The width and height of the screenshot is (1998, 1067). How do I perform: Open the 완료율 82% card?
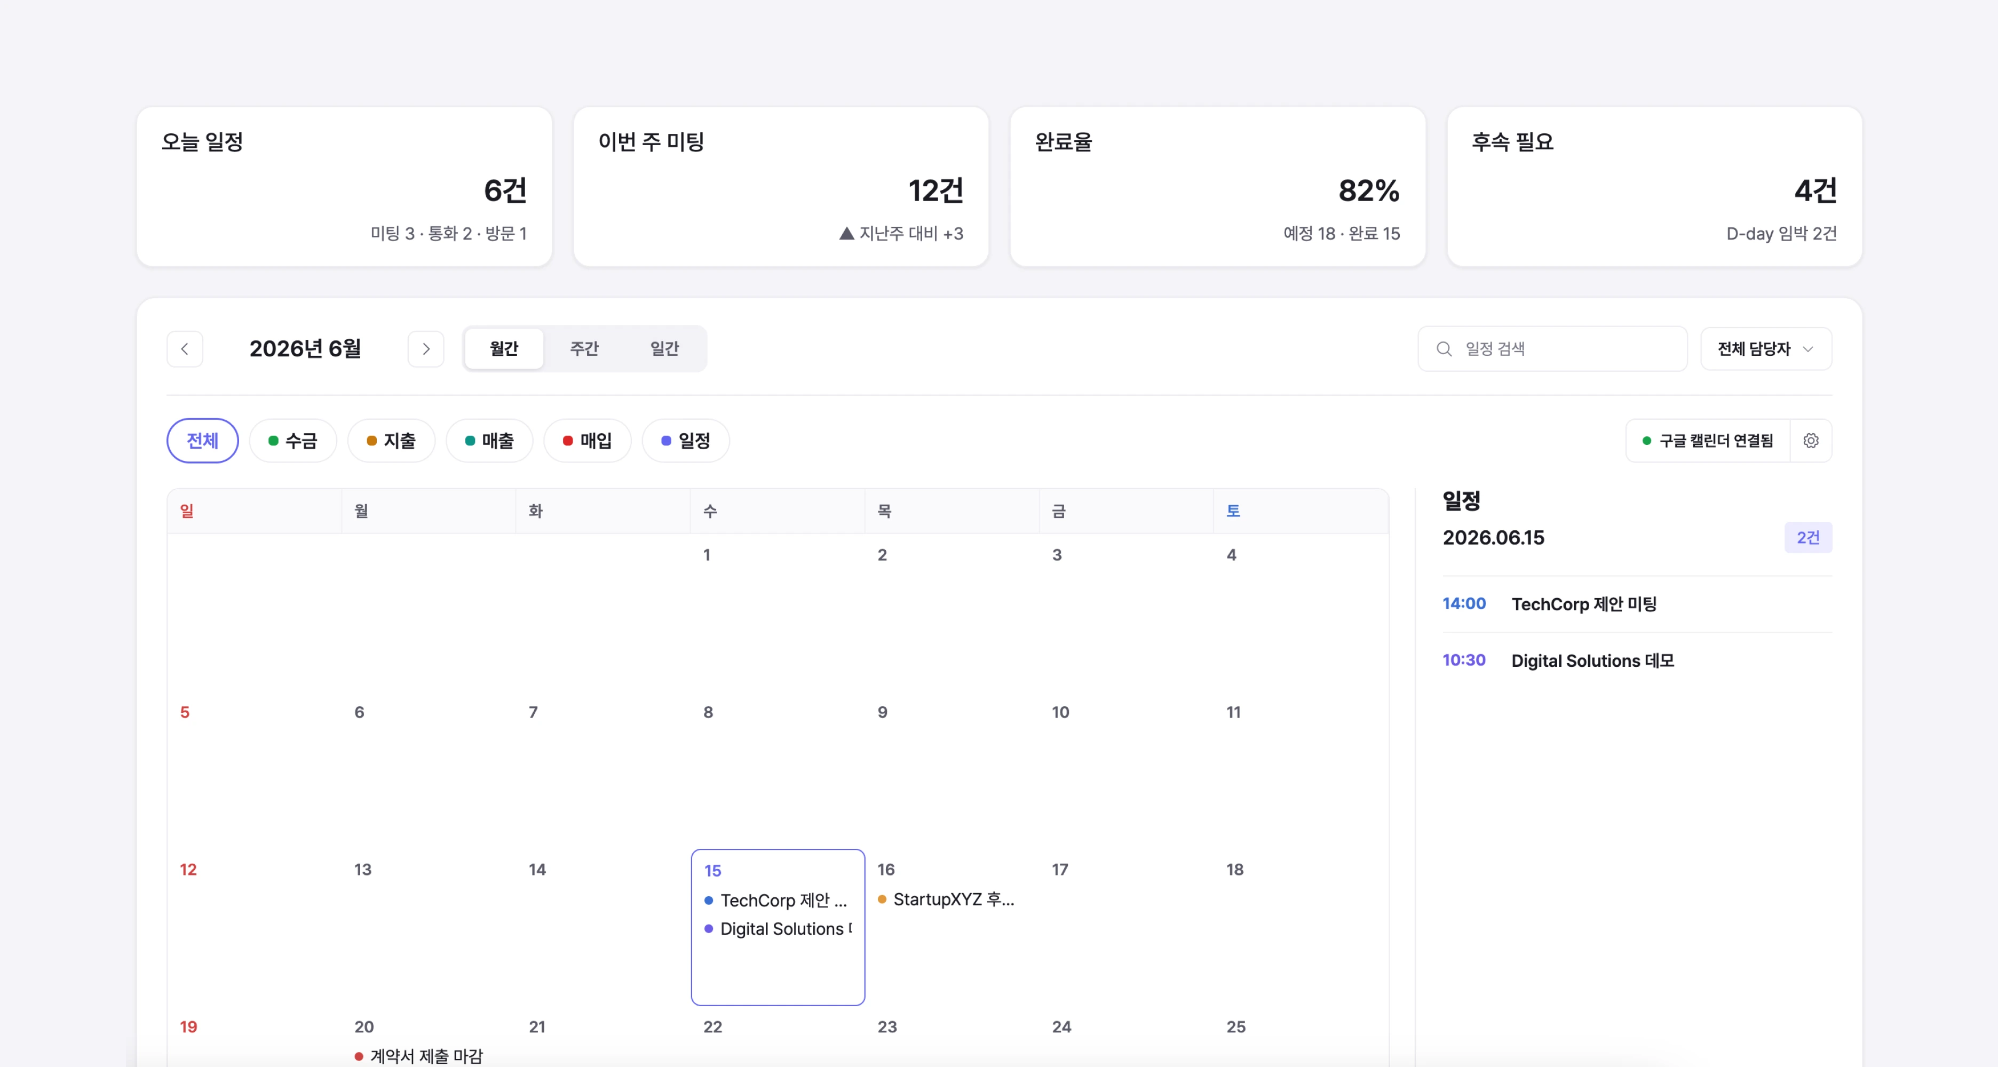pos(1218,187)
